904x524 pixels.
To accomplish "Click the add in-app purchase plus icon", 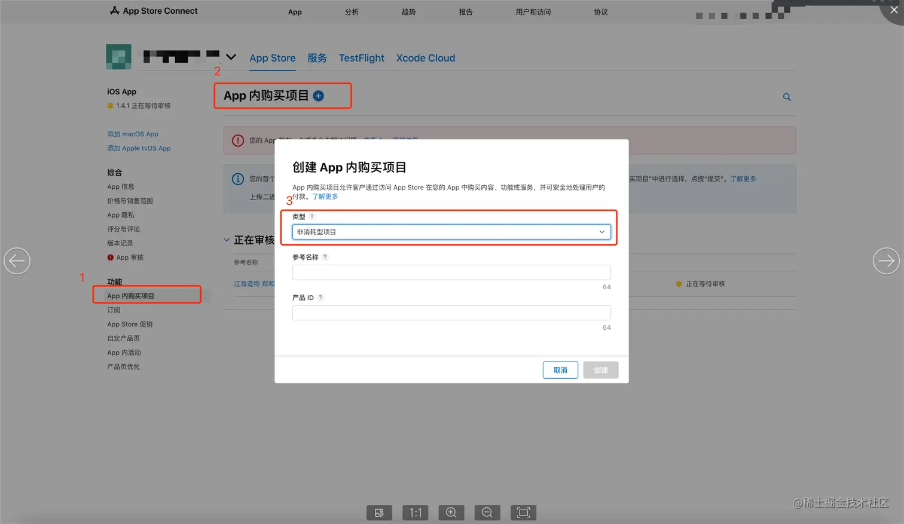I will (319, 96).
